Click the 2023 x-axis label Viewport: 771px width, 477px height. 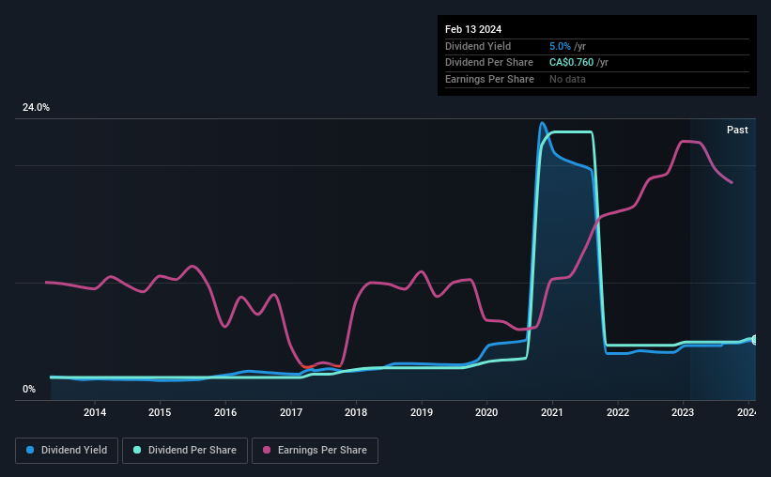pyautogui.click(x=683, y=412)
